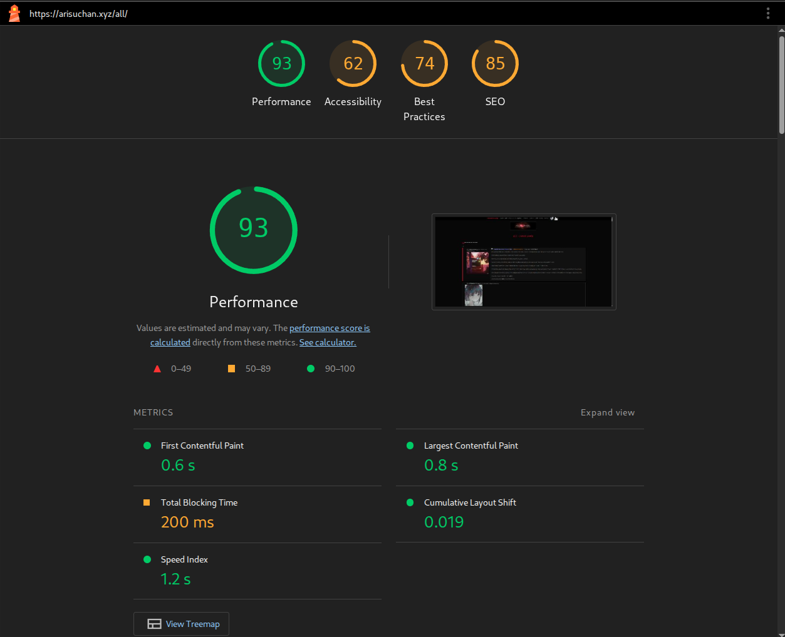
Task: Jump to Performance score gauge 93
Action: 281,64
